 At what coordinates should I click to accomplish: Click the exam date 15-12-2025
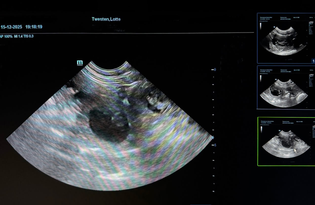click(x=11, y=27)
